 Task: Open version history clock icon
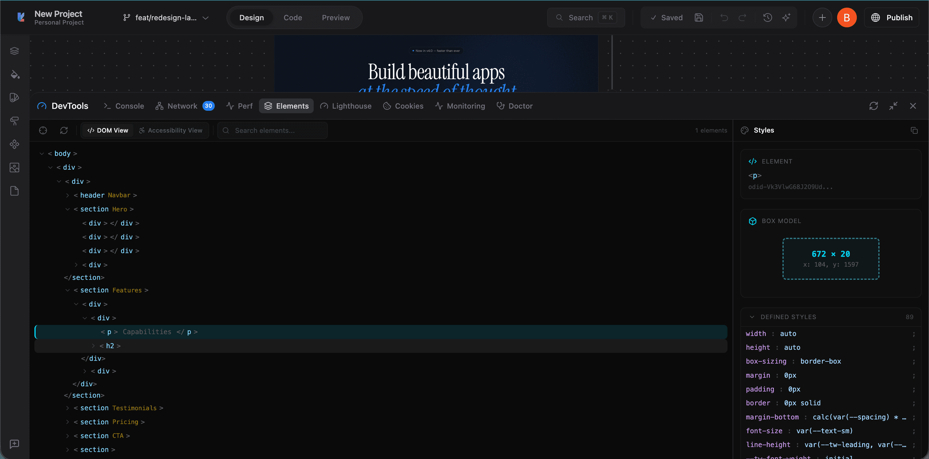coord(767,17)
